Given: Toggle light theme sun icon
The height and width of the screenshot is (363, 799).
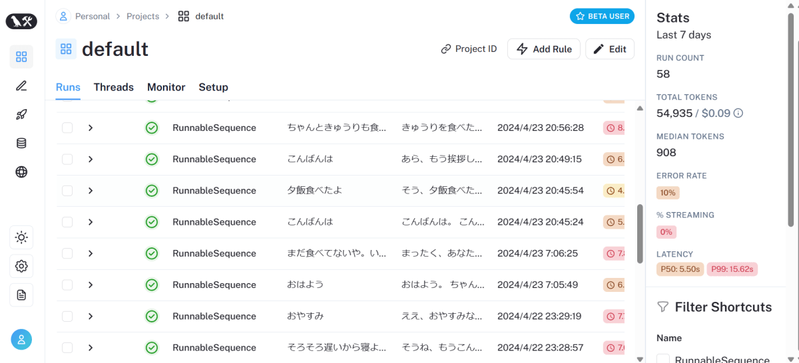Looking at the screenshot, I should tap(21, 237).
